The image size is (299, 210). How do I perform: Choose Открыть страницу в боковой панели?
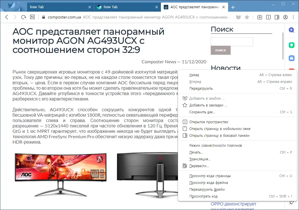pyautogui.click(x=237, y=136)
